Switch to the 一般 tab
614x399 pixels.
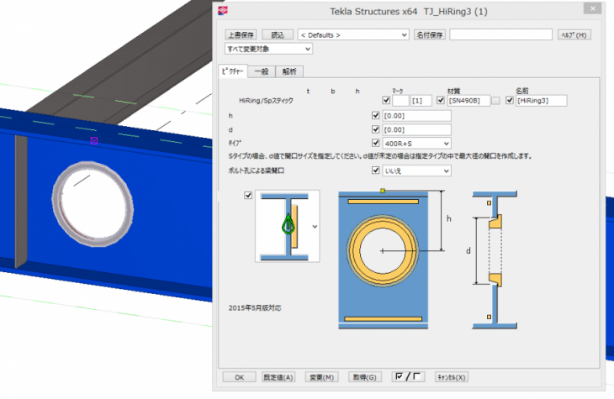pyautogui.click(x=262, y=72)
